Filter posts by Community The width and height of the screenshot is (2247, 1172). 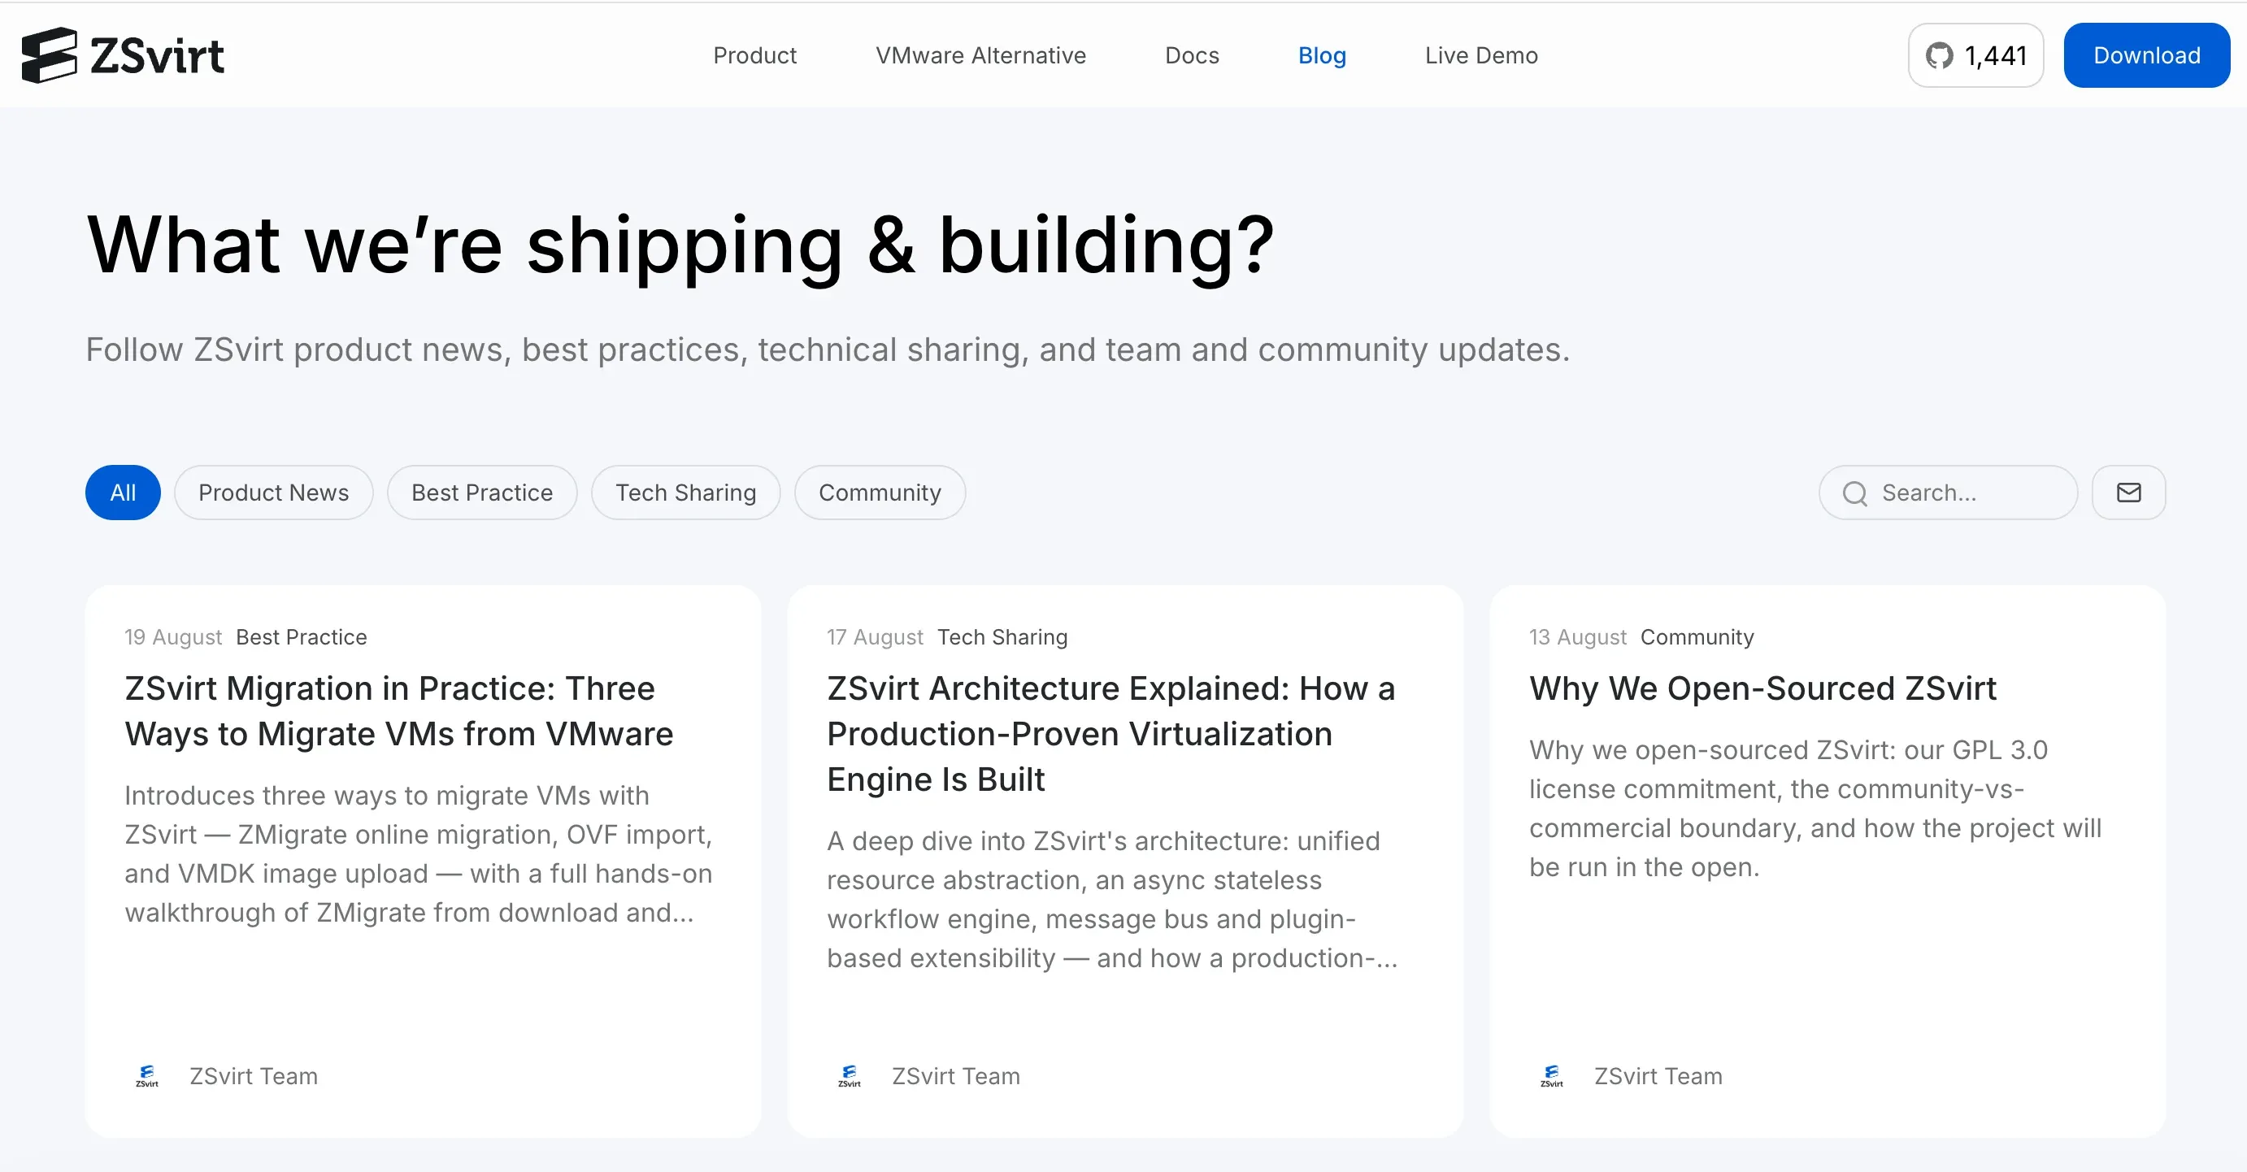tap(880, 493)
